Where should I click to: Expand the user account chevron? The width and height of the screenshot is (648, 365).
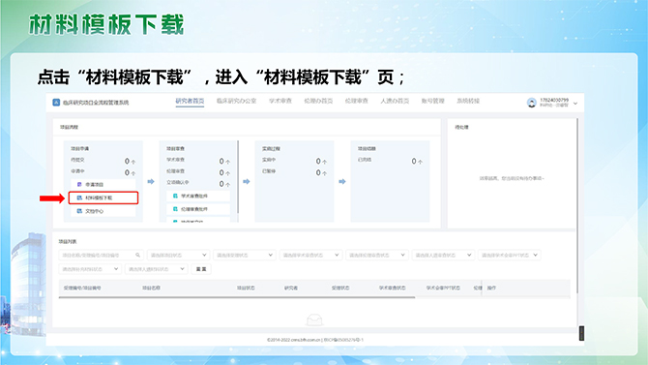pyautogui.click(x=575, y=103)
